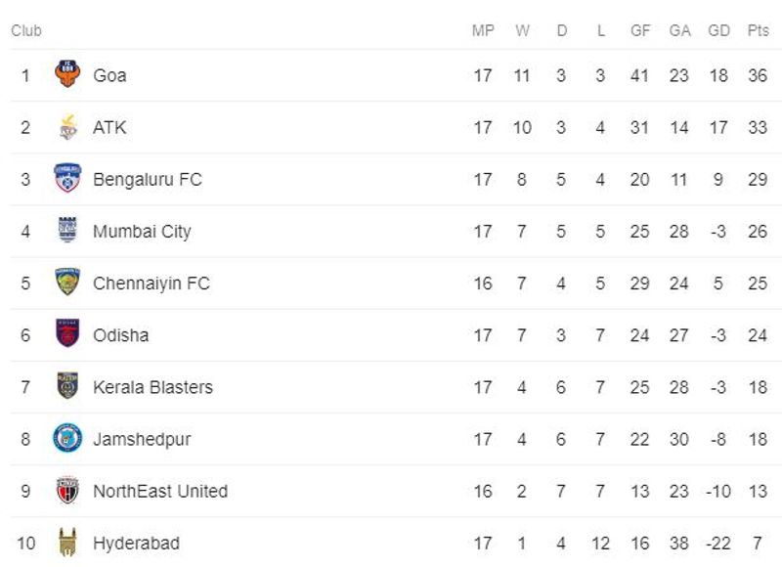Click the NorthEast United badge icon
Screen dimensions: 782x567
pos(67,490)
